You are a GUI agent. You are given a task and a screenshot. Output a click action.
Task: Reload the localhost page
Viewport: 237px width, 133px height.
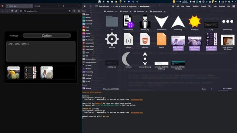pos(12,11)
